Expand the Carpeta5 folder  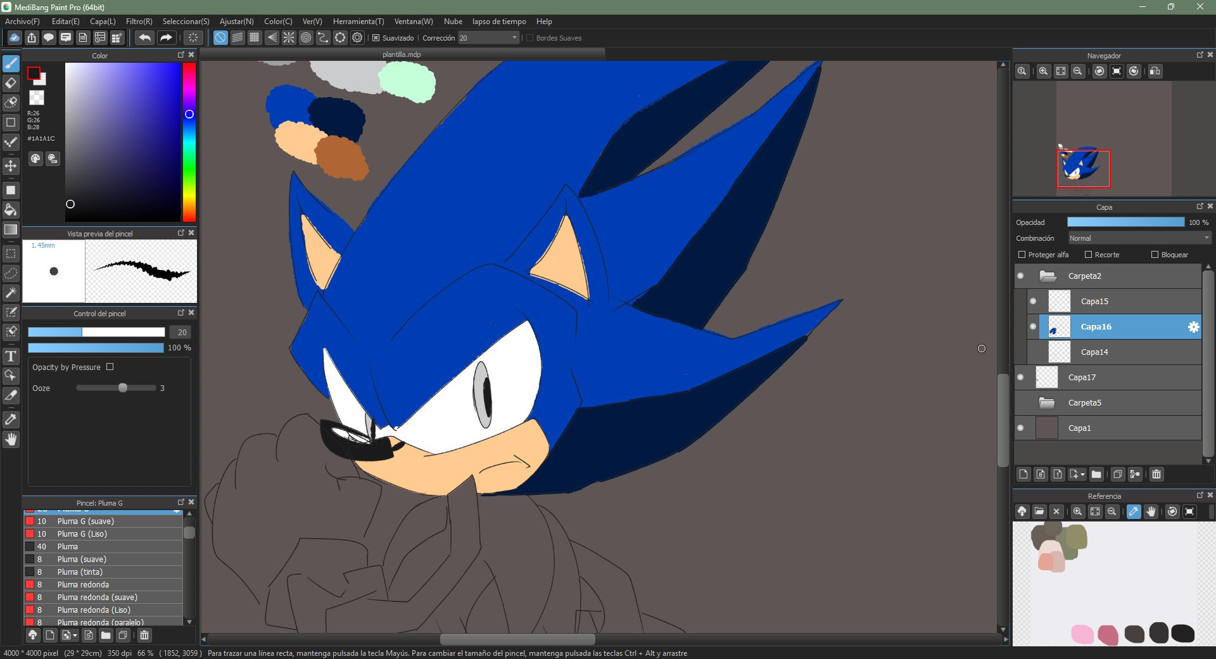tap(1047, 402)
